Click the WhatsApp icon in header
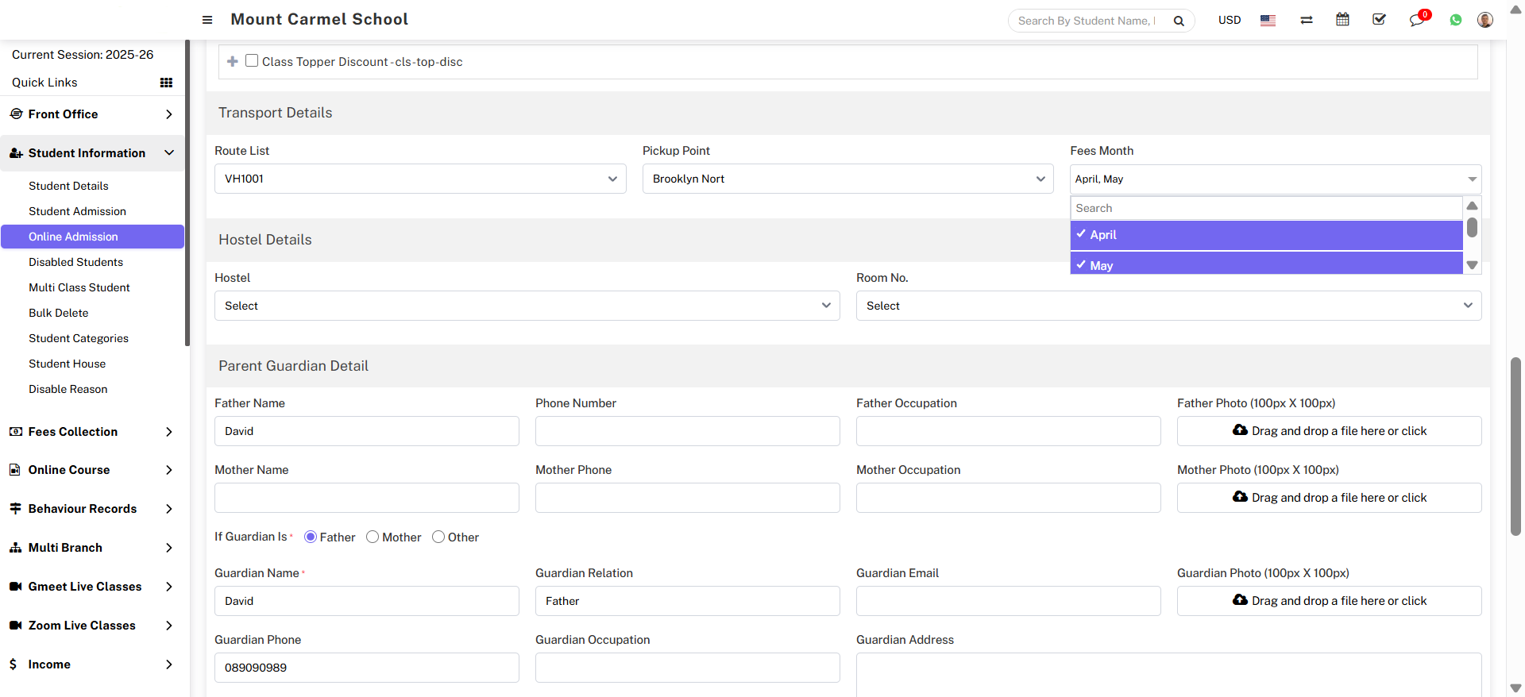Screen dimensions: 1525x697 click(x=1455, y=20)
